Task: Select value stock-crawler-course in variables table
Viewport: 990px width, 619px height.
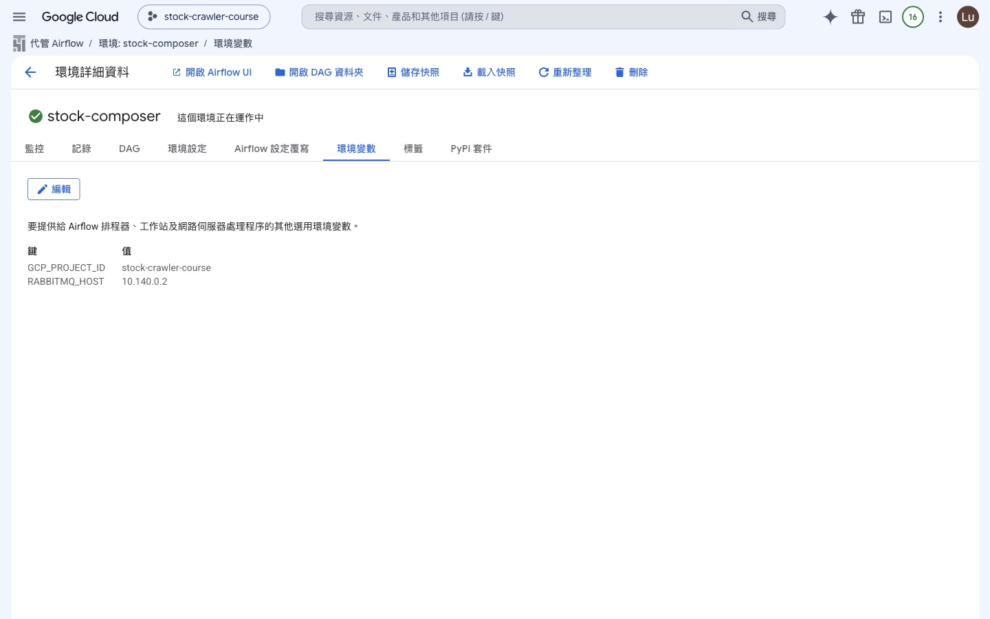Action: tap(166, 268)
